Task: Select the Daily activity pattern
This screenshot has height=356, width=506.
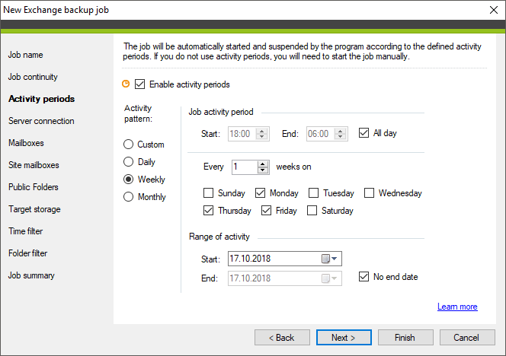Action: click(129, 162)
